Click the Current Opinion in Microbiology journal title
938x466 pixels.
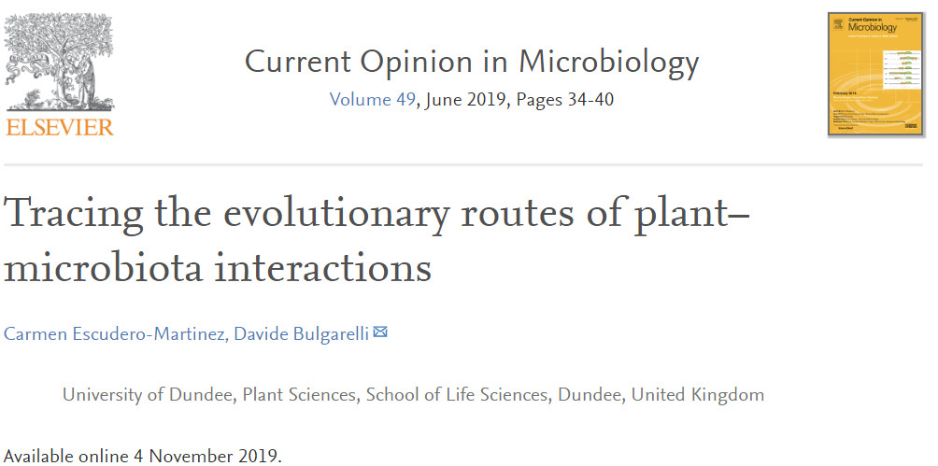tap(471, 63)
